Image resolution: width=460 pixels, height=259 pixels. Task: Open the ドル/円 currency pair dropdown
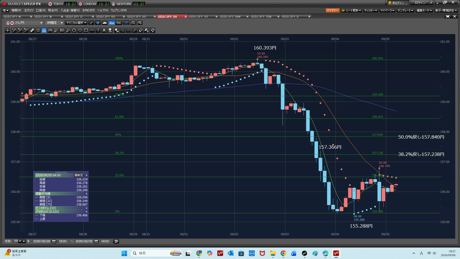point(24,23)
